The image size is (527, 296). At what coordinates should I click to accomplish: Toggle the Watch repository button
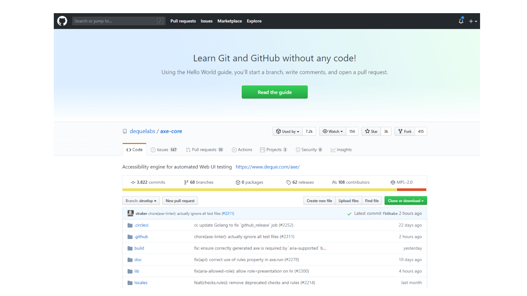pos(333,131)
